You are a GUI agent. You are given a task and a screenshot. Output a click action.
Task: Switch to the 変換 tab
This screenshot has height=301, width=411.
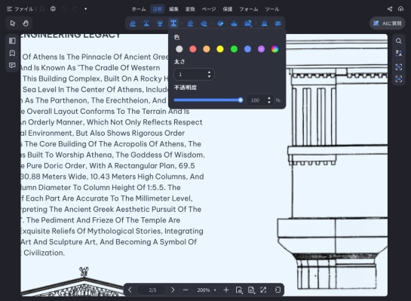(190, 9)
